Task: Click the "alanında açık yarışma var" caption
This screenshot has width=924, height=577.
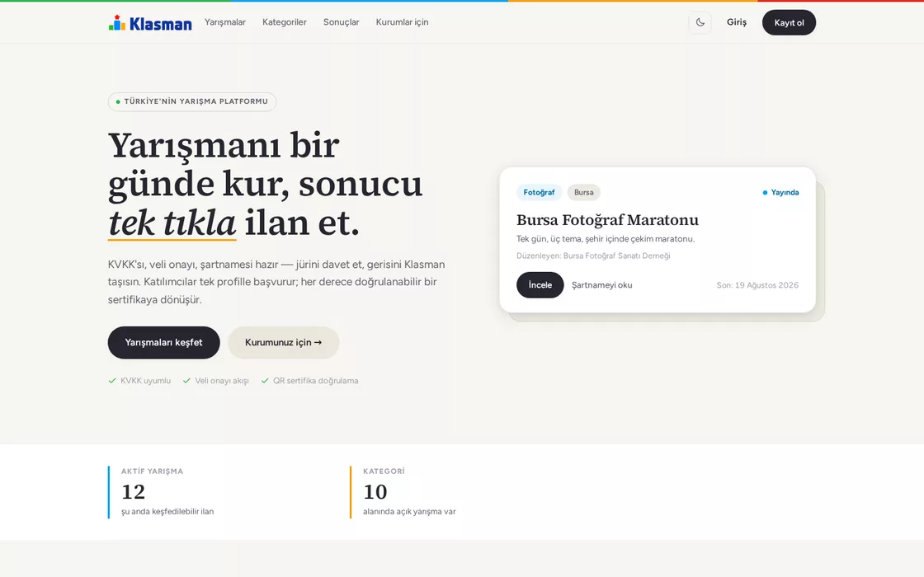Action: 409,512
